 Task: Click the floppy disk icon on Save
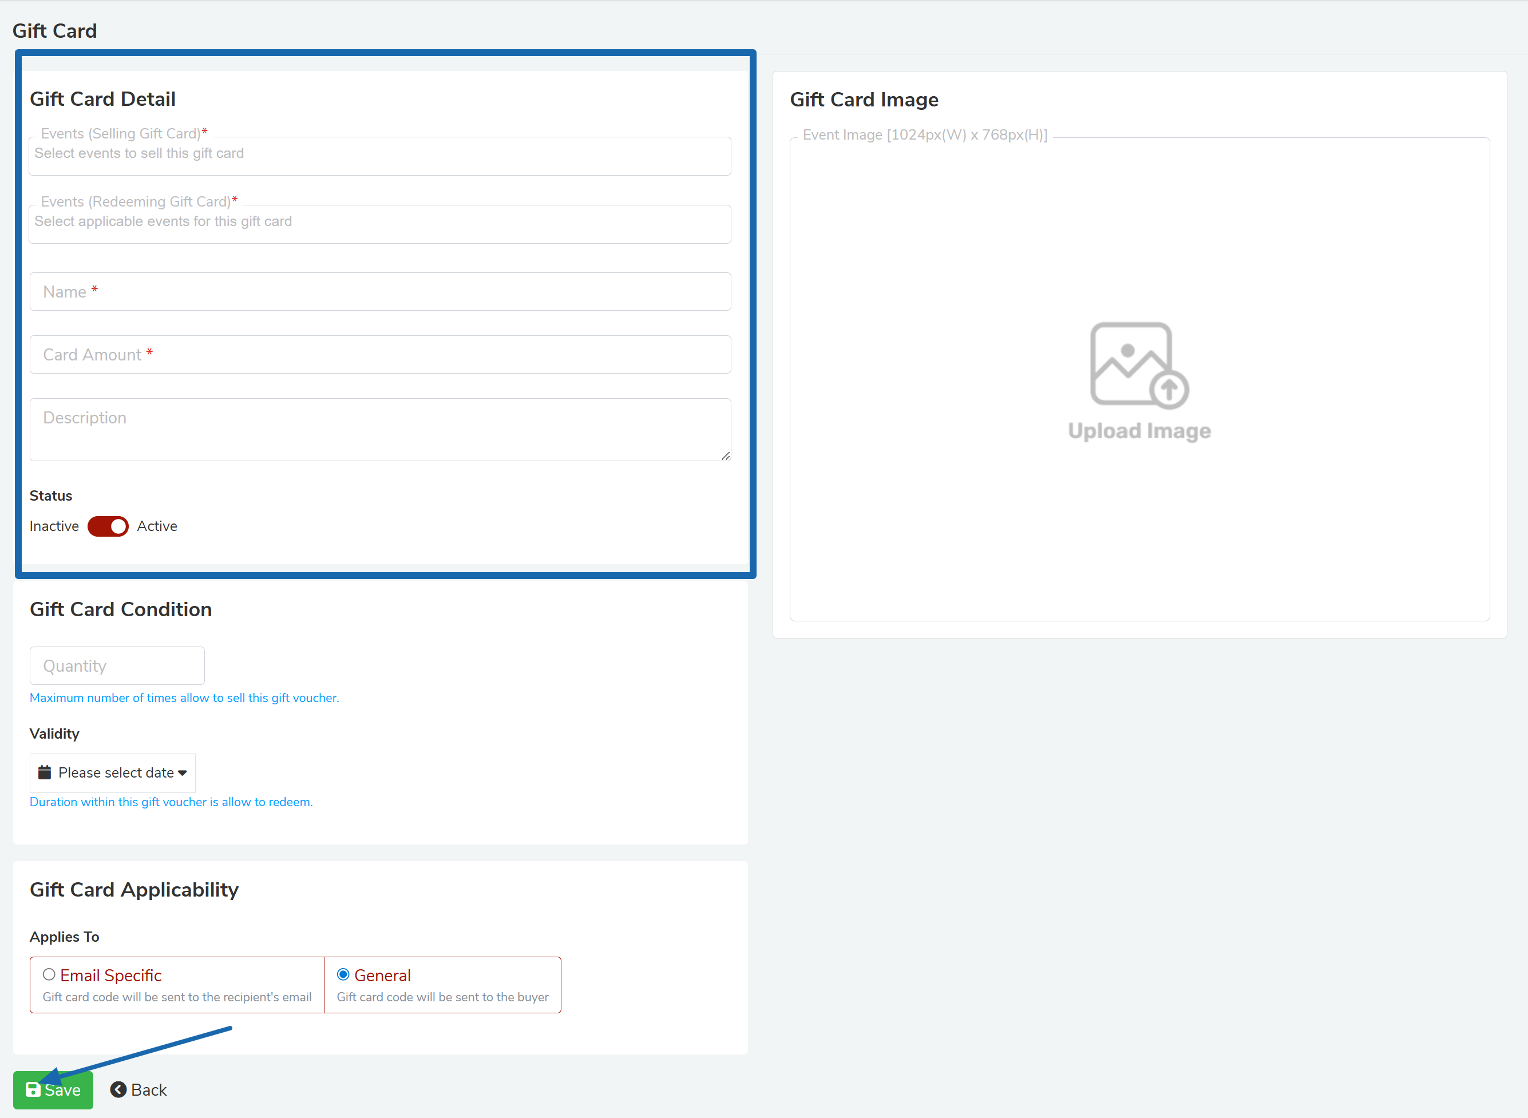coord(33,1089)
